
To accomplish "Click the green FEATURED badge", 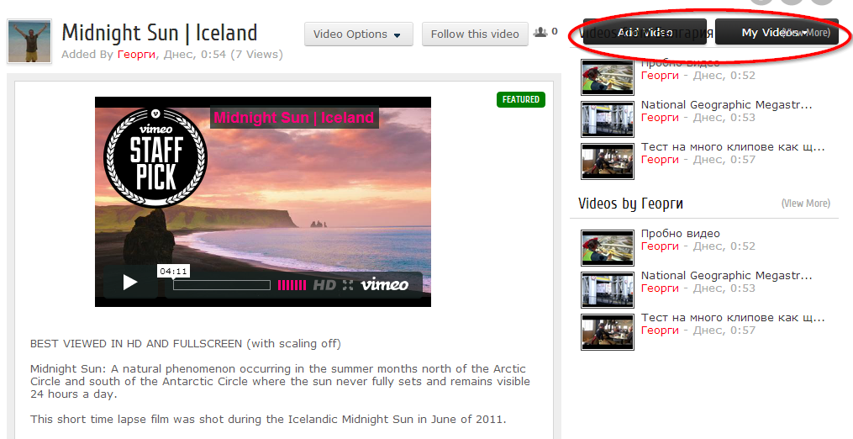I will pyautogui.click(x=520, y=100).
